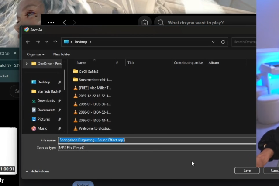Open the Save as type combo box
Screen dimensions: 279x186
coord(157,148)
